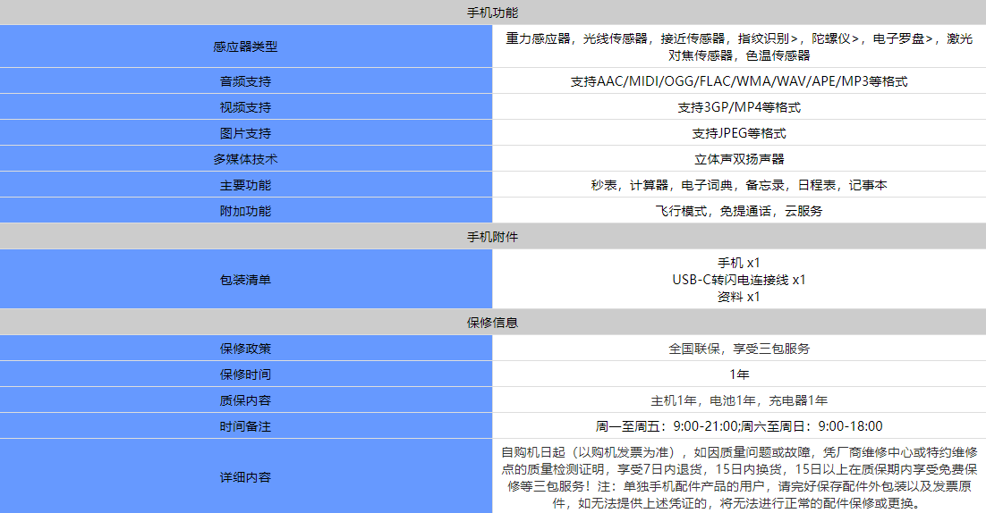Select the 感应器类型 row label

245,46
